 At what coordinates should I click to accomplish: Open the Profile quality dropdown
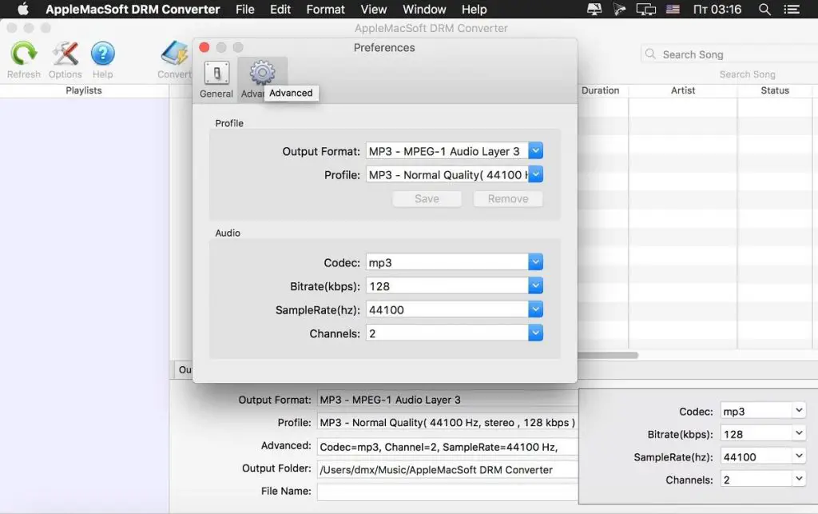(534, 174)
